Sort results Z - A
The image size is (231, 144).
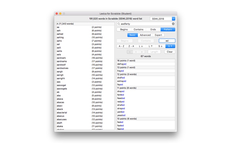(131, 46)
